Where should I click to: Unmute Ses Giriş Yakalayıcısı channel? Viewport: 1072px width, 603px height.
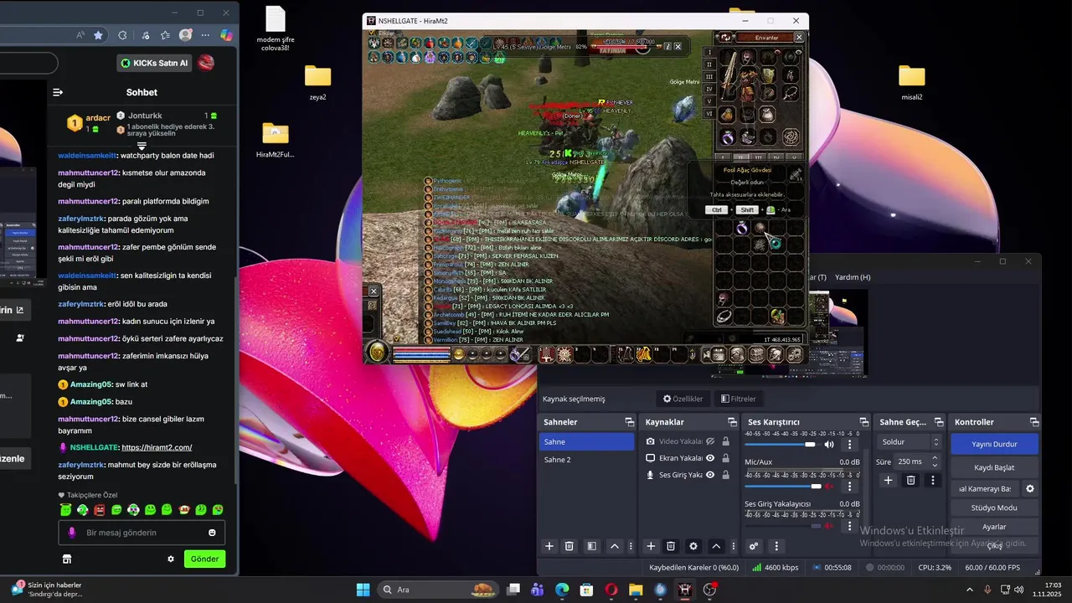click(829, 526)
